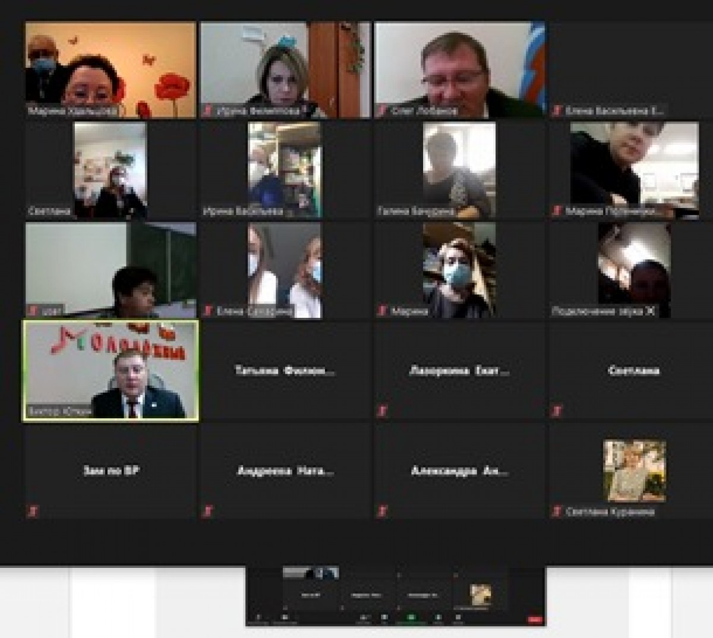713x638 pixels.
Task: Select the highlighted active speaker video tile
Action: click(x=111, y=371)
